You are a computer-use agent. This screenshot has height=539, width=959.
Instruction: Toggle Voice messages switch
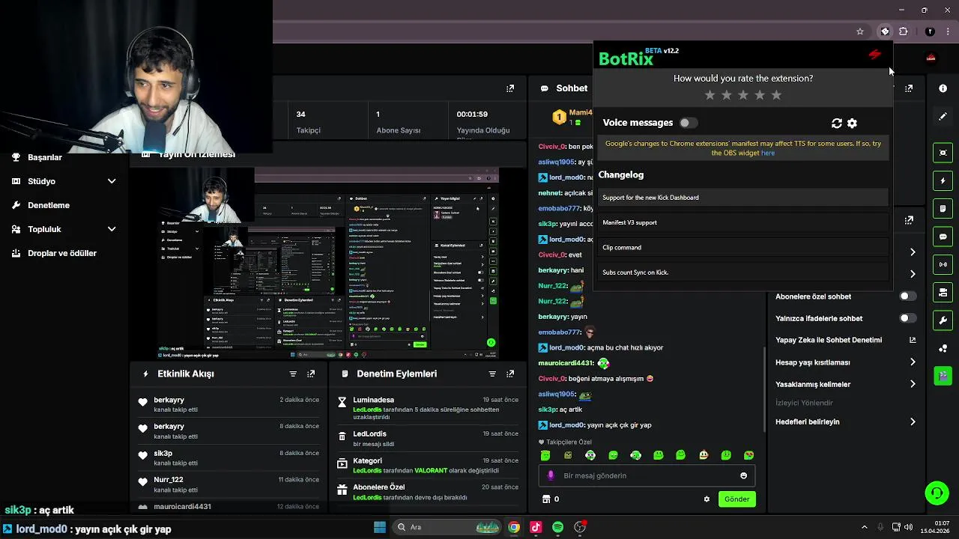coord(688,123)
